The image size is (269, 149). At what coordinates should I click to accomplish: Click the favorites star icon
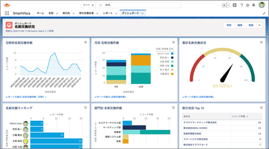pos(224,5)
